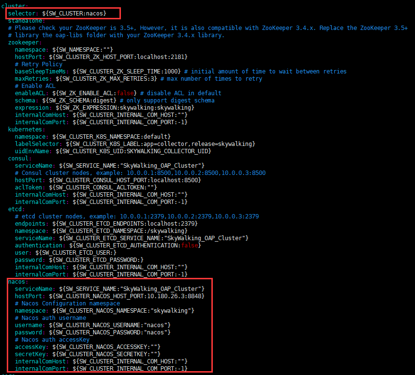
Task: Click the maxRetries setting line
Action: point(138,79)
